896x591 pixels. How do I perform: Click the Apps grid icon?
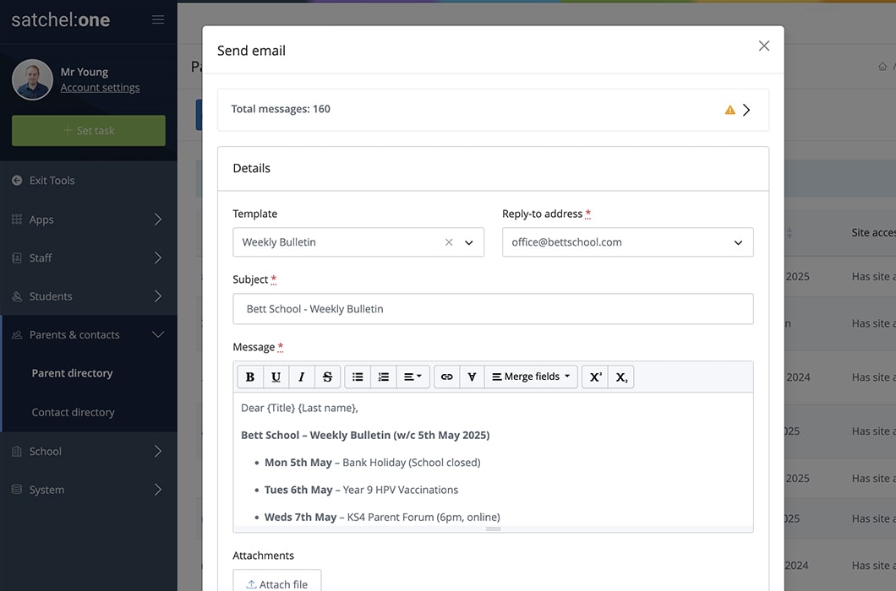point(17,220)
